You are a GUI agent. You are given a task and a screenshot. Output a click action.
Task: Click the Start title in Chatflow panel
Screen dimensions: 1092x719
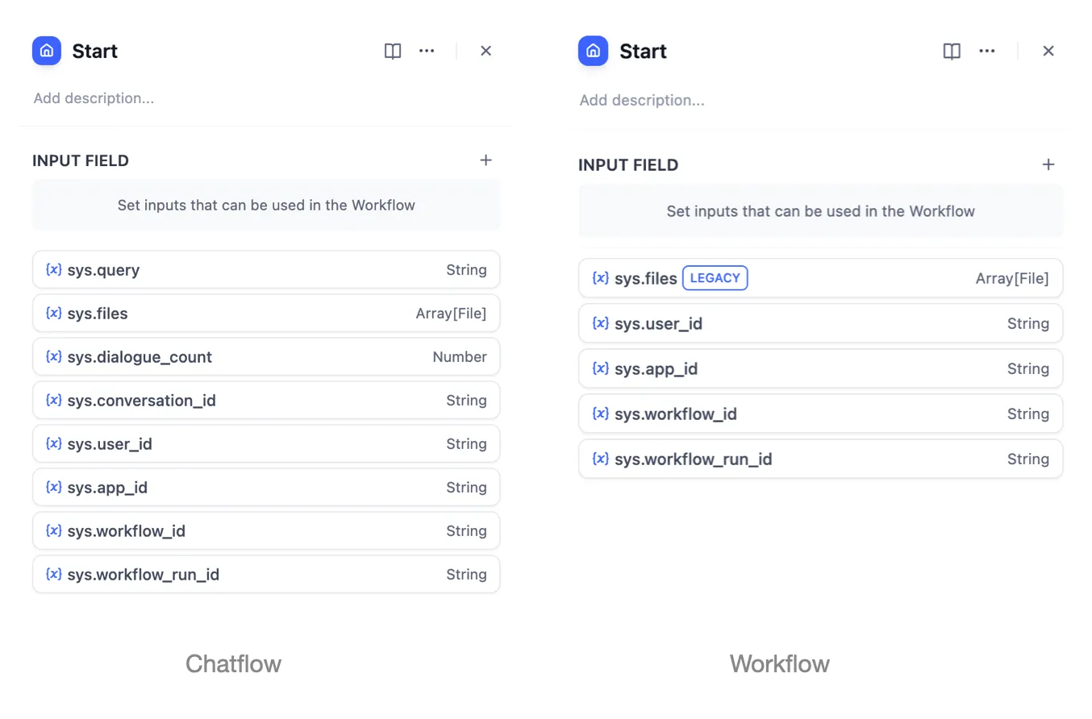click(x=94, y=51)
